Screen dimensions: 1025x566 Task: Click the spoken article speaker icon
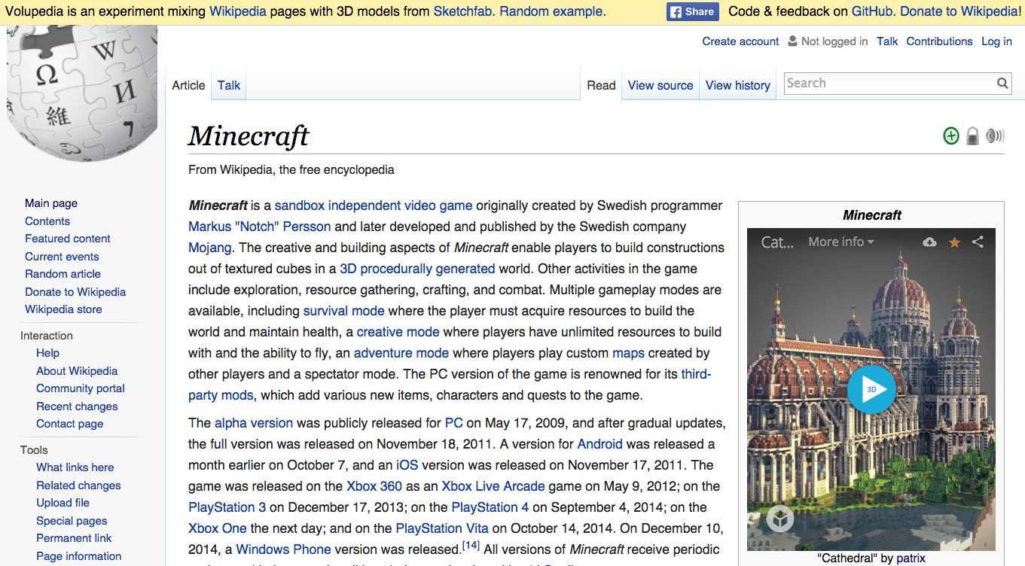pos(995,135)
